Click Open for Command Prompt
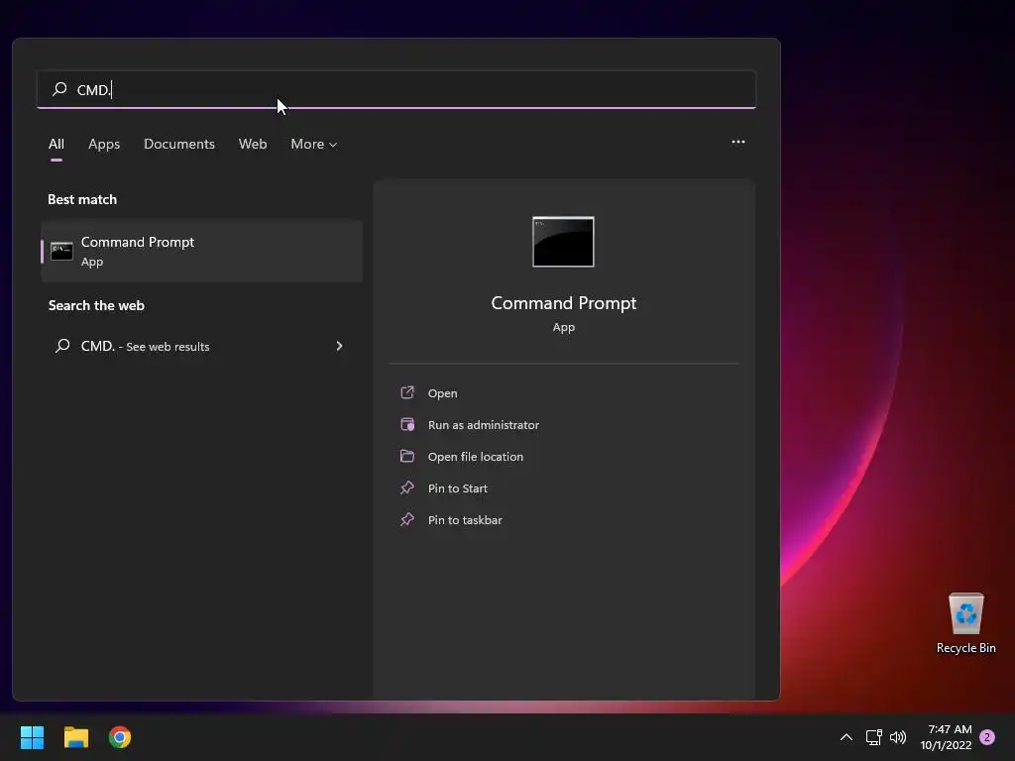Viewport: 1015px width, 761px height. tap(443, 393)
